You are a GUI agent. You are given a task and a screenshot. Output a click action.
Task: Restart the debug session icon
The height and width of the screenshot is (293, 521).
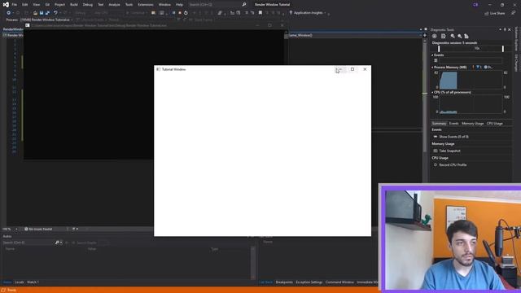tap(186, 13)
